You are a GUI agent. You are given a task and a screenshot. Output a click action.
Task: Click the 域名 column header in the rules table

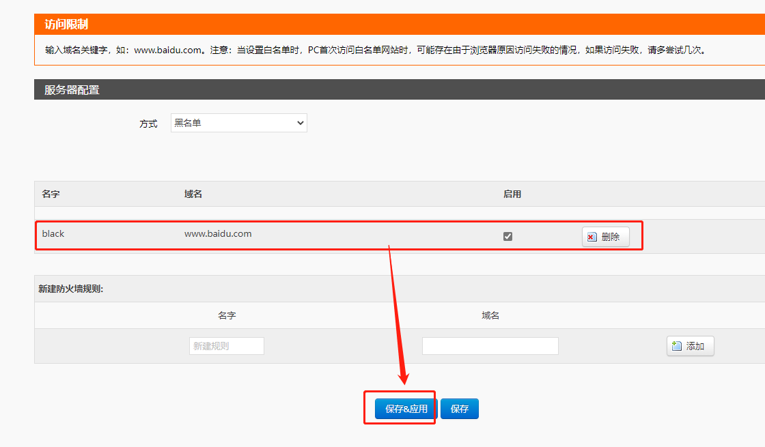(x=193, y=194)
